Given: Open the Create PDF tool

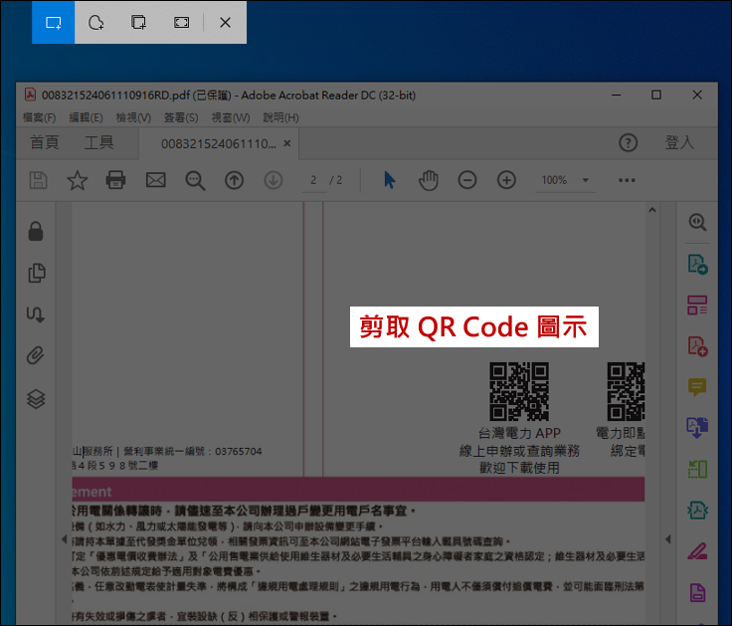Looking at the screenshot, I should coord(697,346).
